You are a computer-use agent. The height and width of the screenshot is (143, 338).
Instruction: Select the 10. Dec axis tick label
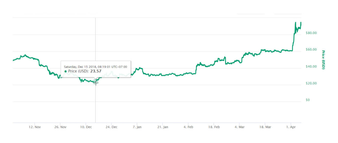coord(86,127)
